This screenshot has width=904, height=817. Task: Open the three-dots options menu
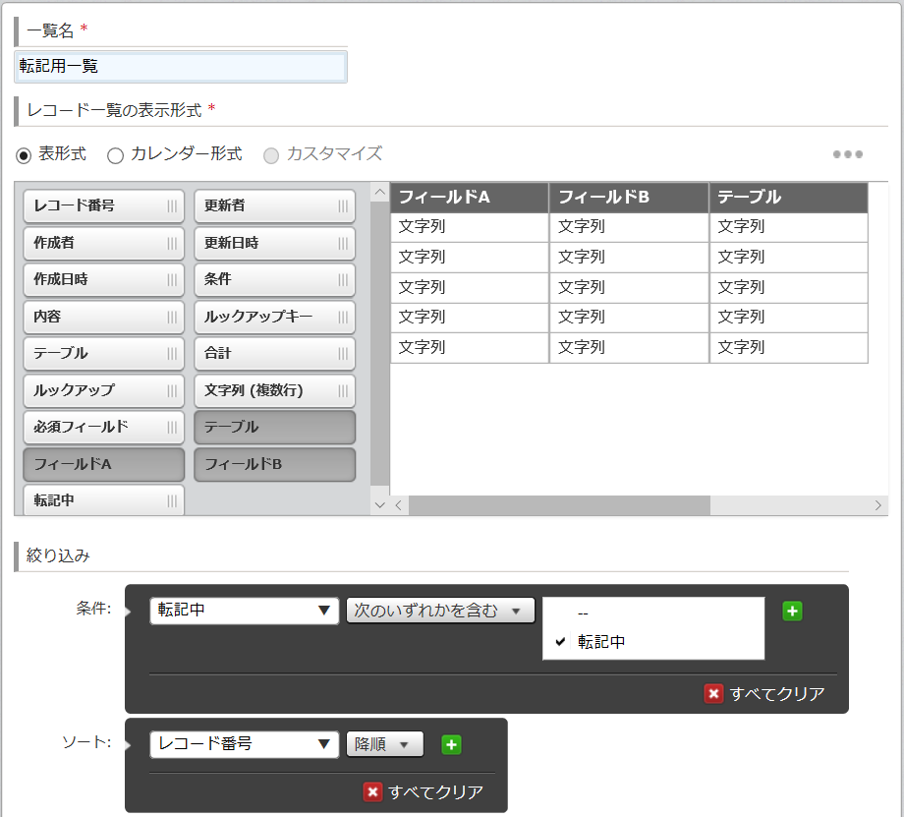(x=847, y=154)
